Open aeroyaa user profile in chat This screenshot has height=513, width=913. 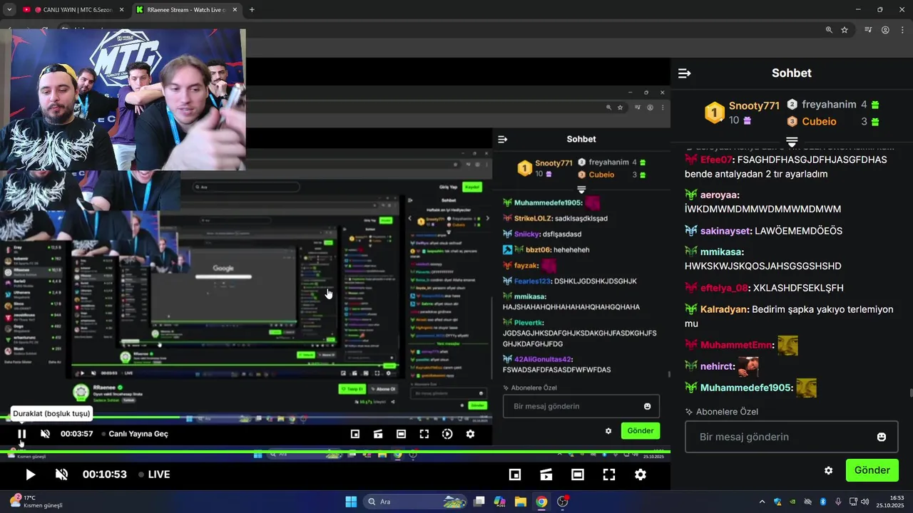click(719, 195)
